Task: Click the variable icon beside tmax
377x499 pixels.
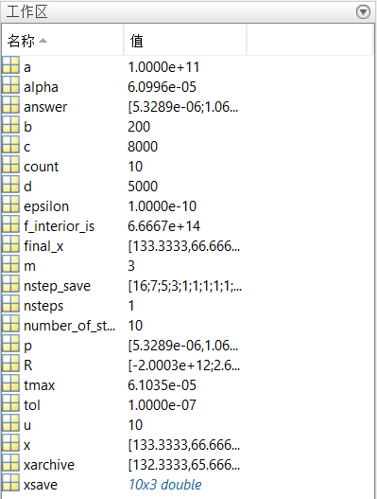Action: (10, 384)
